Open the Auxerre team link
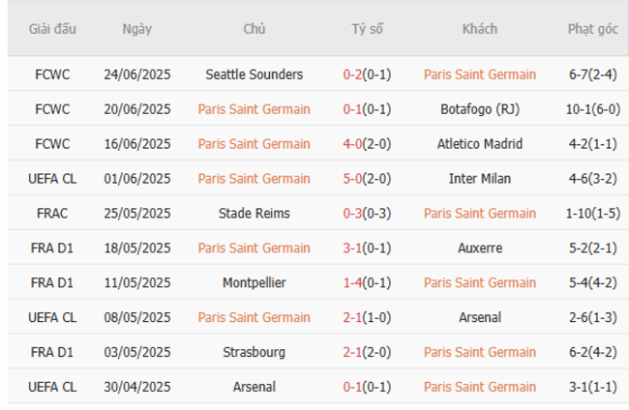The height and width of the screenshot is (410, 629). coord(479,249)
